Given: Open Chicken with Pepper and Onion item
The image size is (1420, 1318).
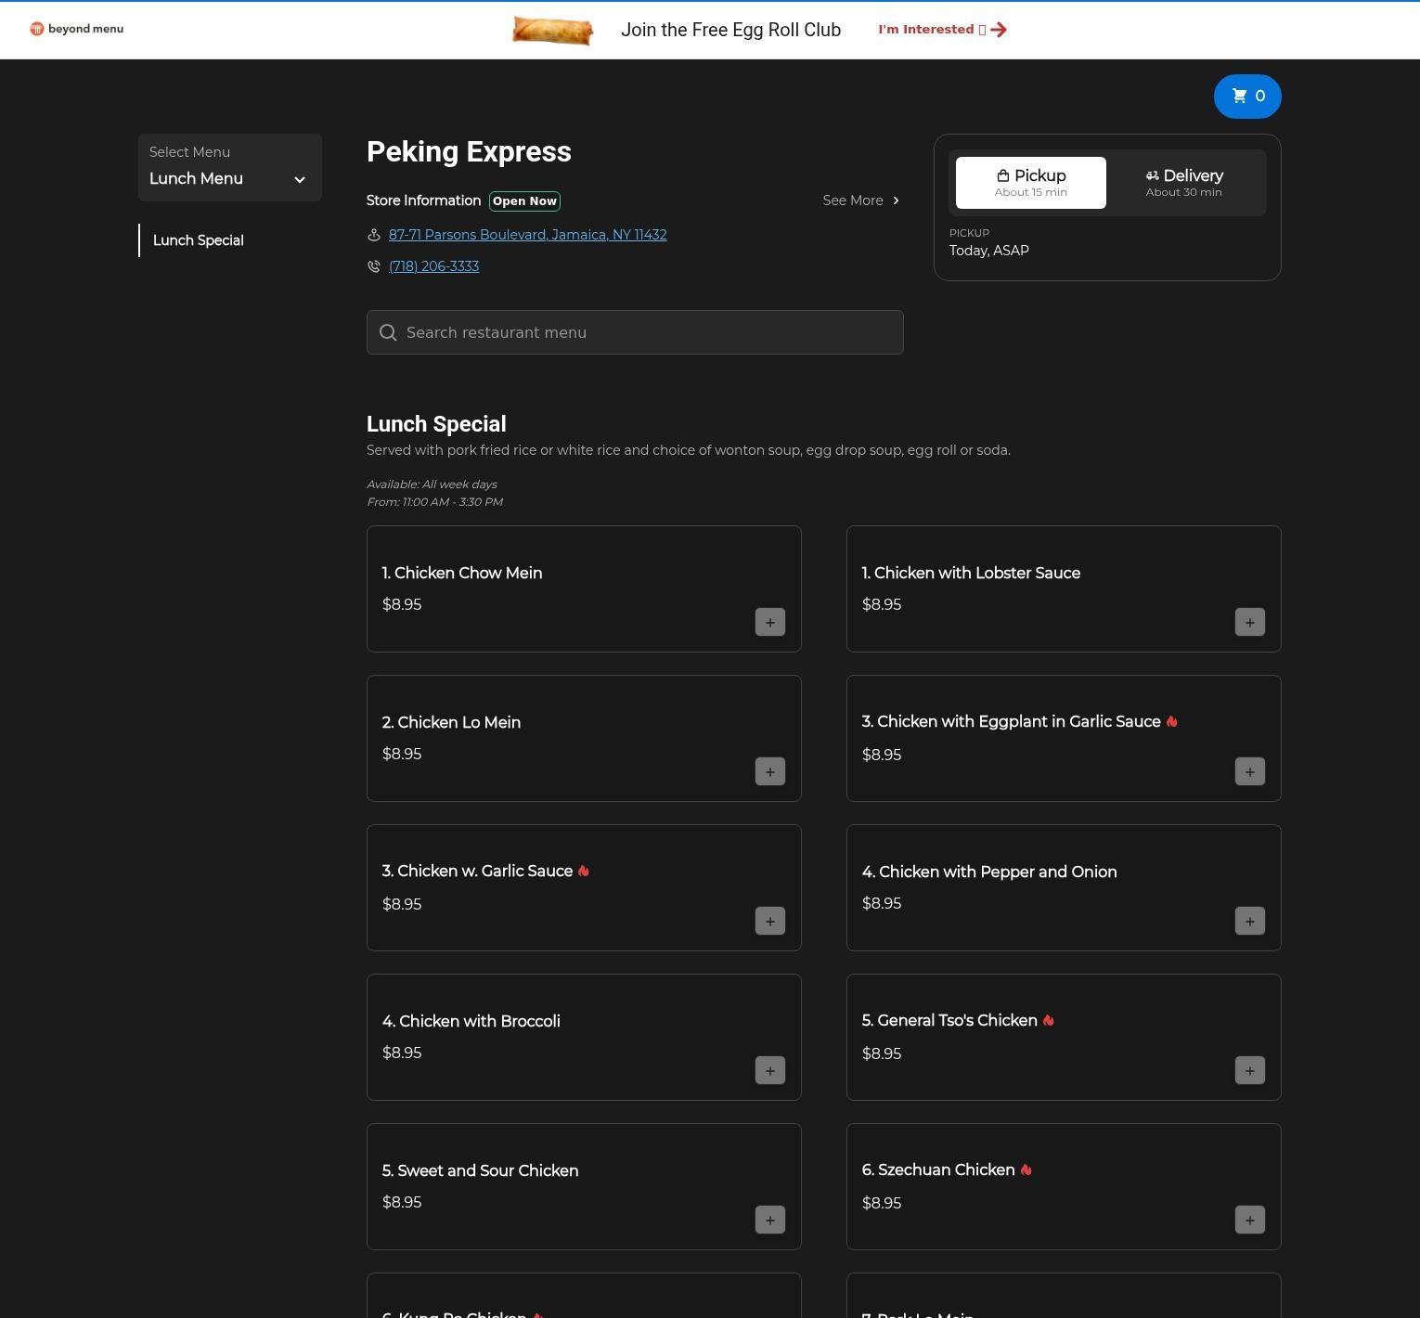Looking at the screenshot, I should pos(988,872).
